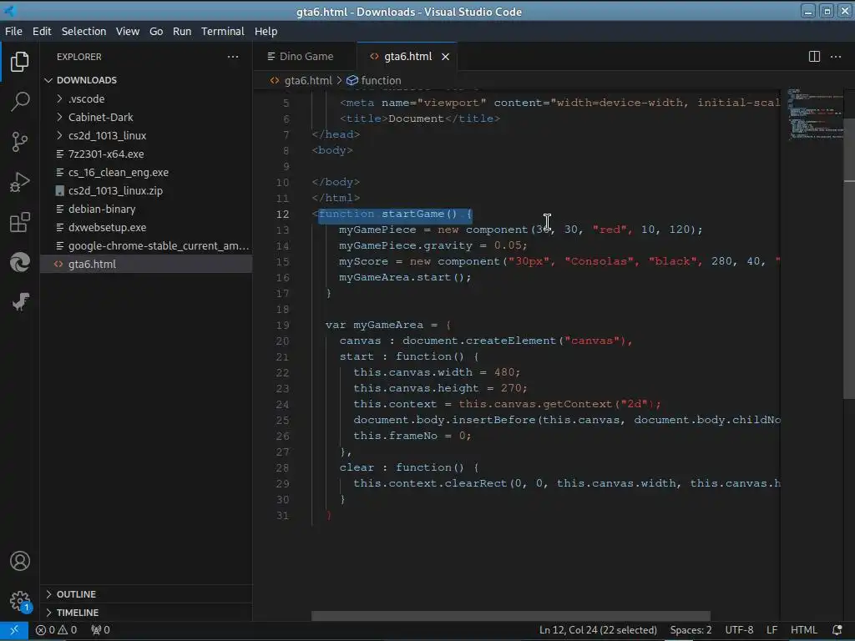This screenshot has width=855, height=641.
Task: Click the gta6.html file icon in explorer
Action: (x=58, y=265)
